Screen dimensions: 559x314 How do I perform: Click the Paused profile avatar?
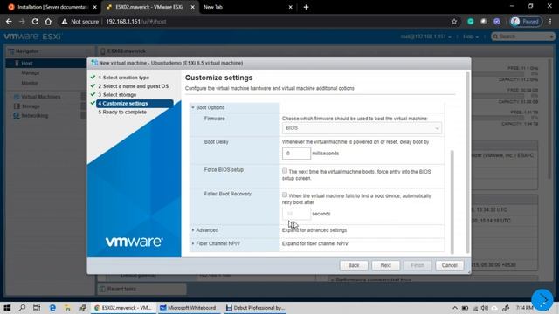[x=526, y=22]
